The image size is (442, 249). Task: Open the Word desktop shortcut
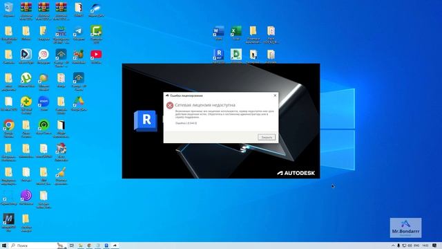tap(218, 33)
